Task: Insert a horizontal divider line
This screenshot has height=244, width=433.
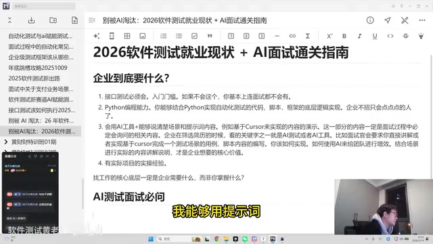Action: (277, 36)
